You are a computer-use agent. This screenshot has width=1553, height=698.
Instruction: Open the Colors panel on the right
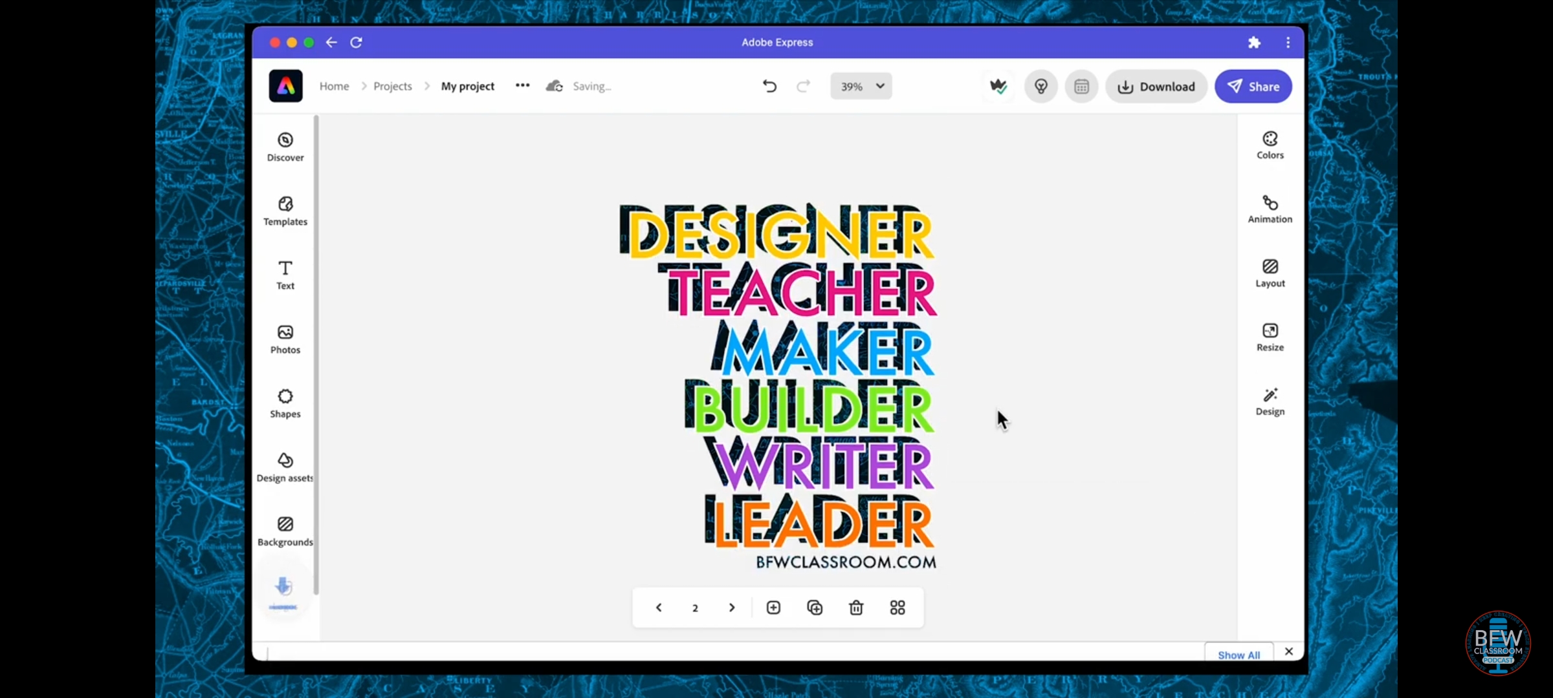pyautogui.click(x=1269, y=145)
